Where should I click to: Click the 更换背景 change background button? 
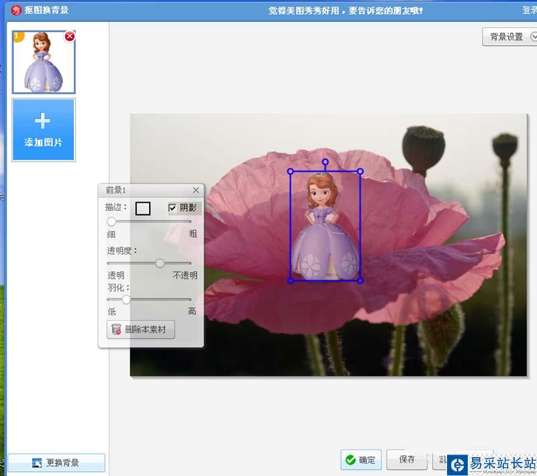click(56, 463)
